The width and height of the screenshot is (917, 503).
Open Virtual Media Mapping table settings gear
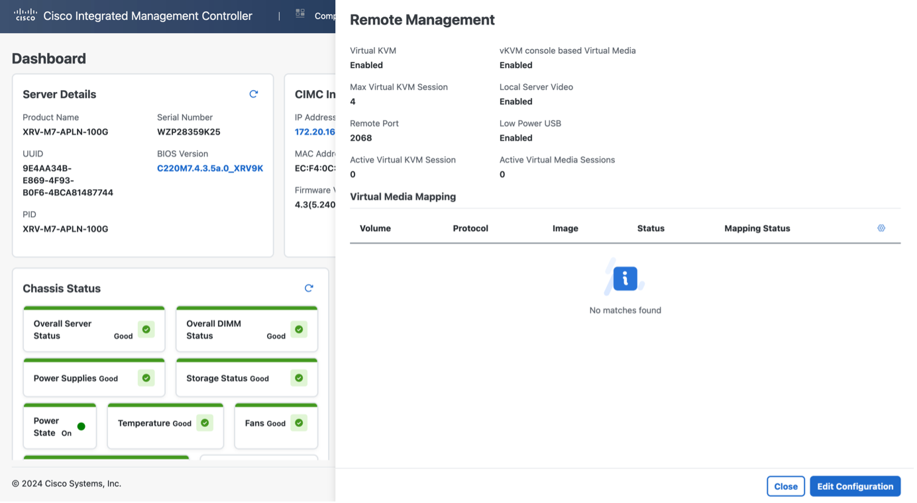click(881, 228)
